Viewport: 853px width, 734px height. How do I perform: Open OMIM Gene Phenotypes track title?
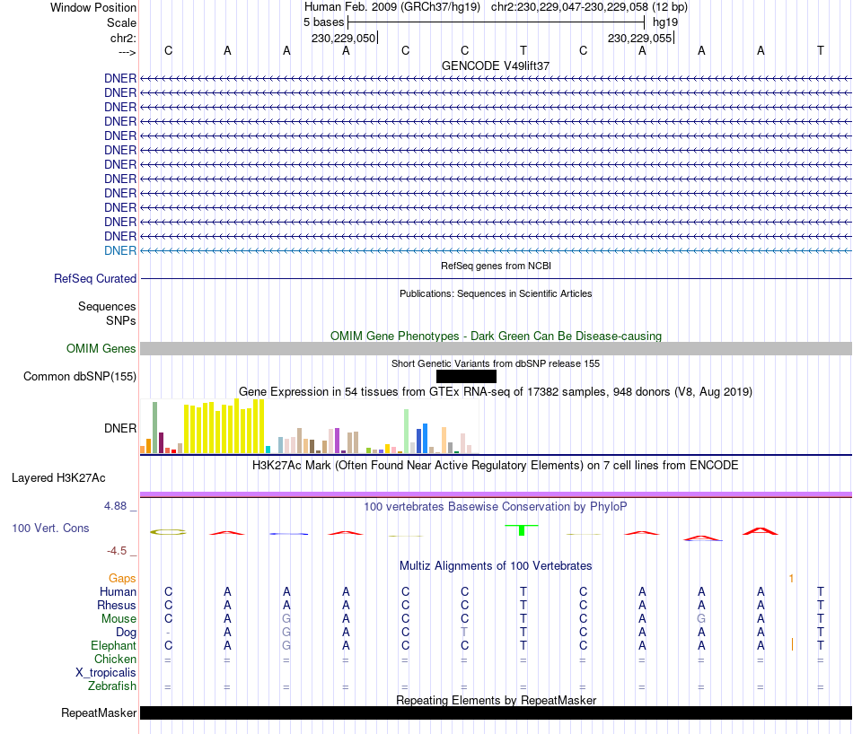(x=496, y=336)
